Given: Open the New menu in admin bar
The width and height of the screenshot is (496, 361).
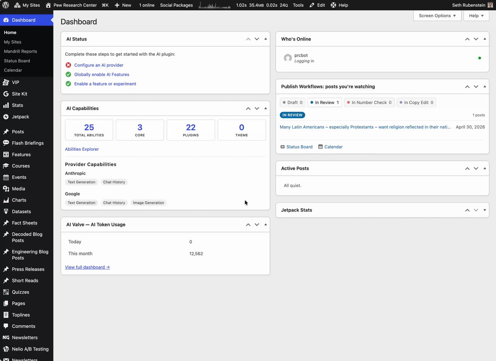Looking at the screenshot, I should 123,5.
